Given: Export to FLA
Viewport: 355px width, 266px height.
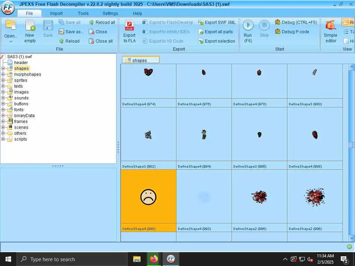Looking at the screenshot, I should pyautogui.click(x=130, y=32).
